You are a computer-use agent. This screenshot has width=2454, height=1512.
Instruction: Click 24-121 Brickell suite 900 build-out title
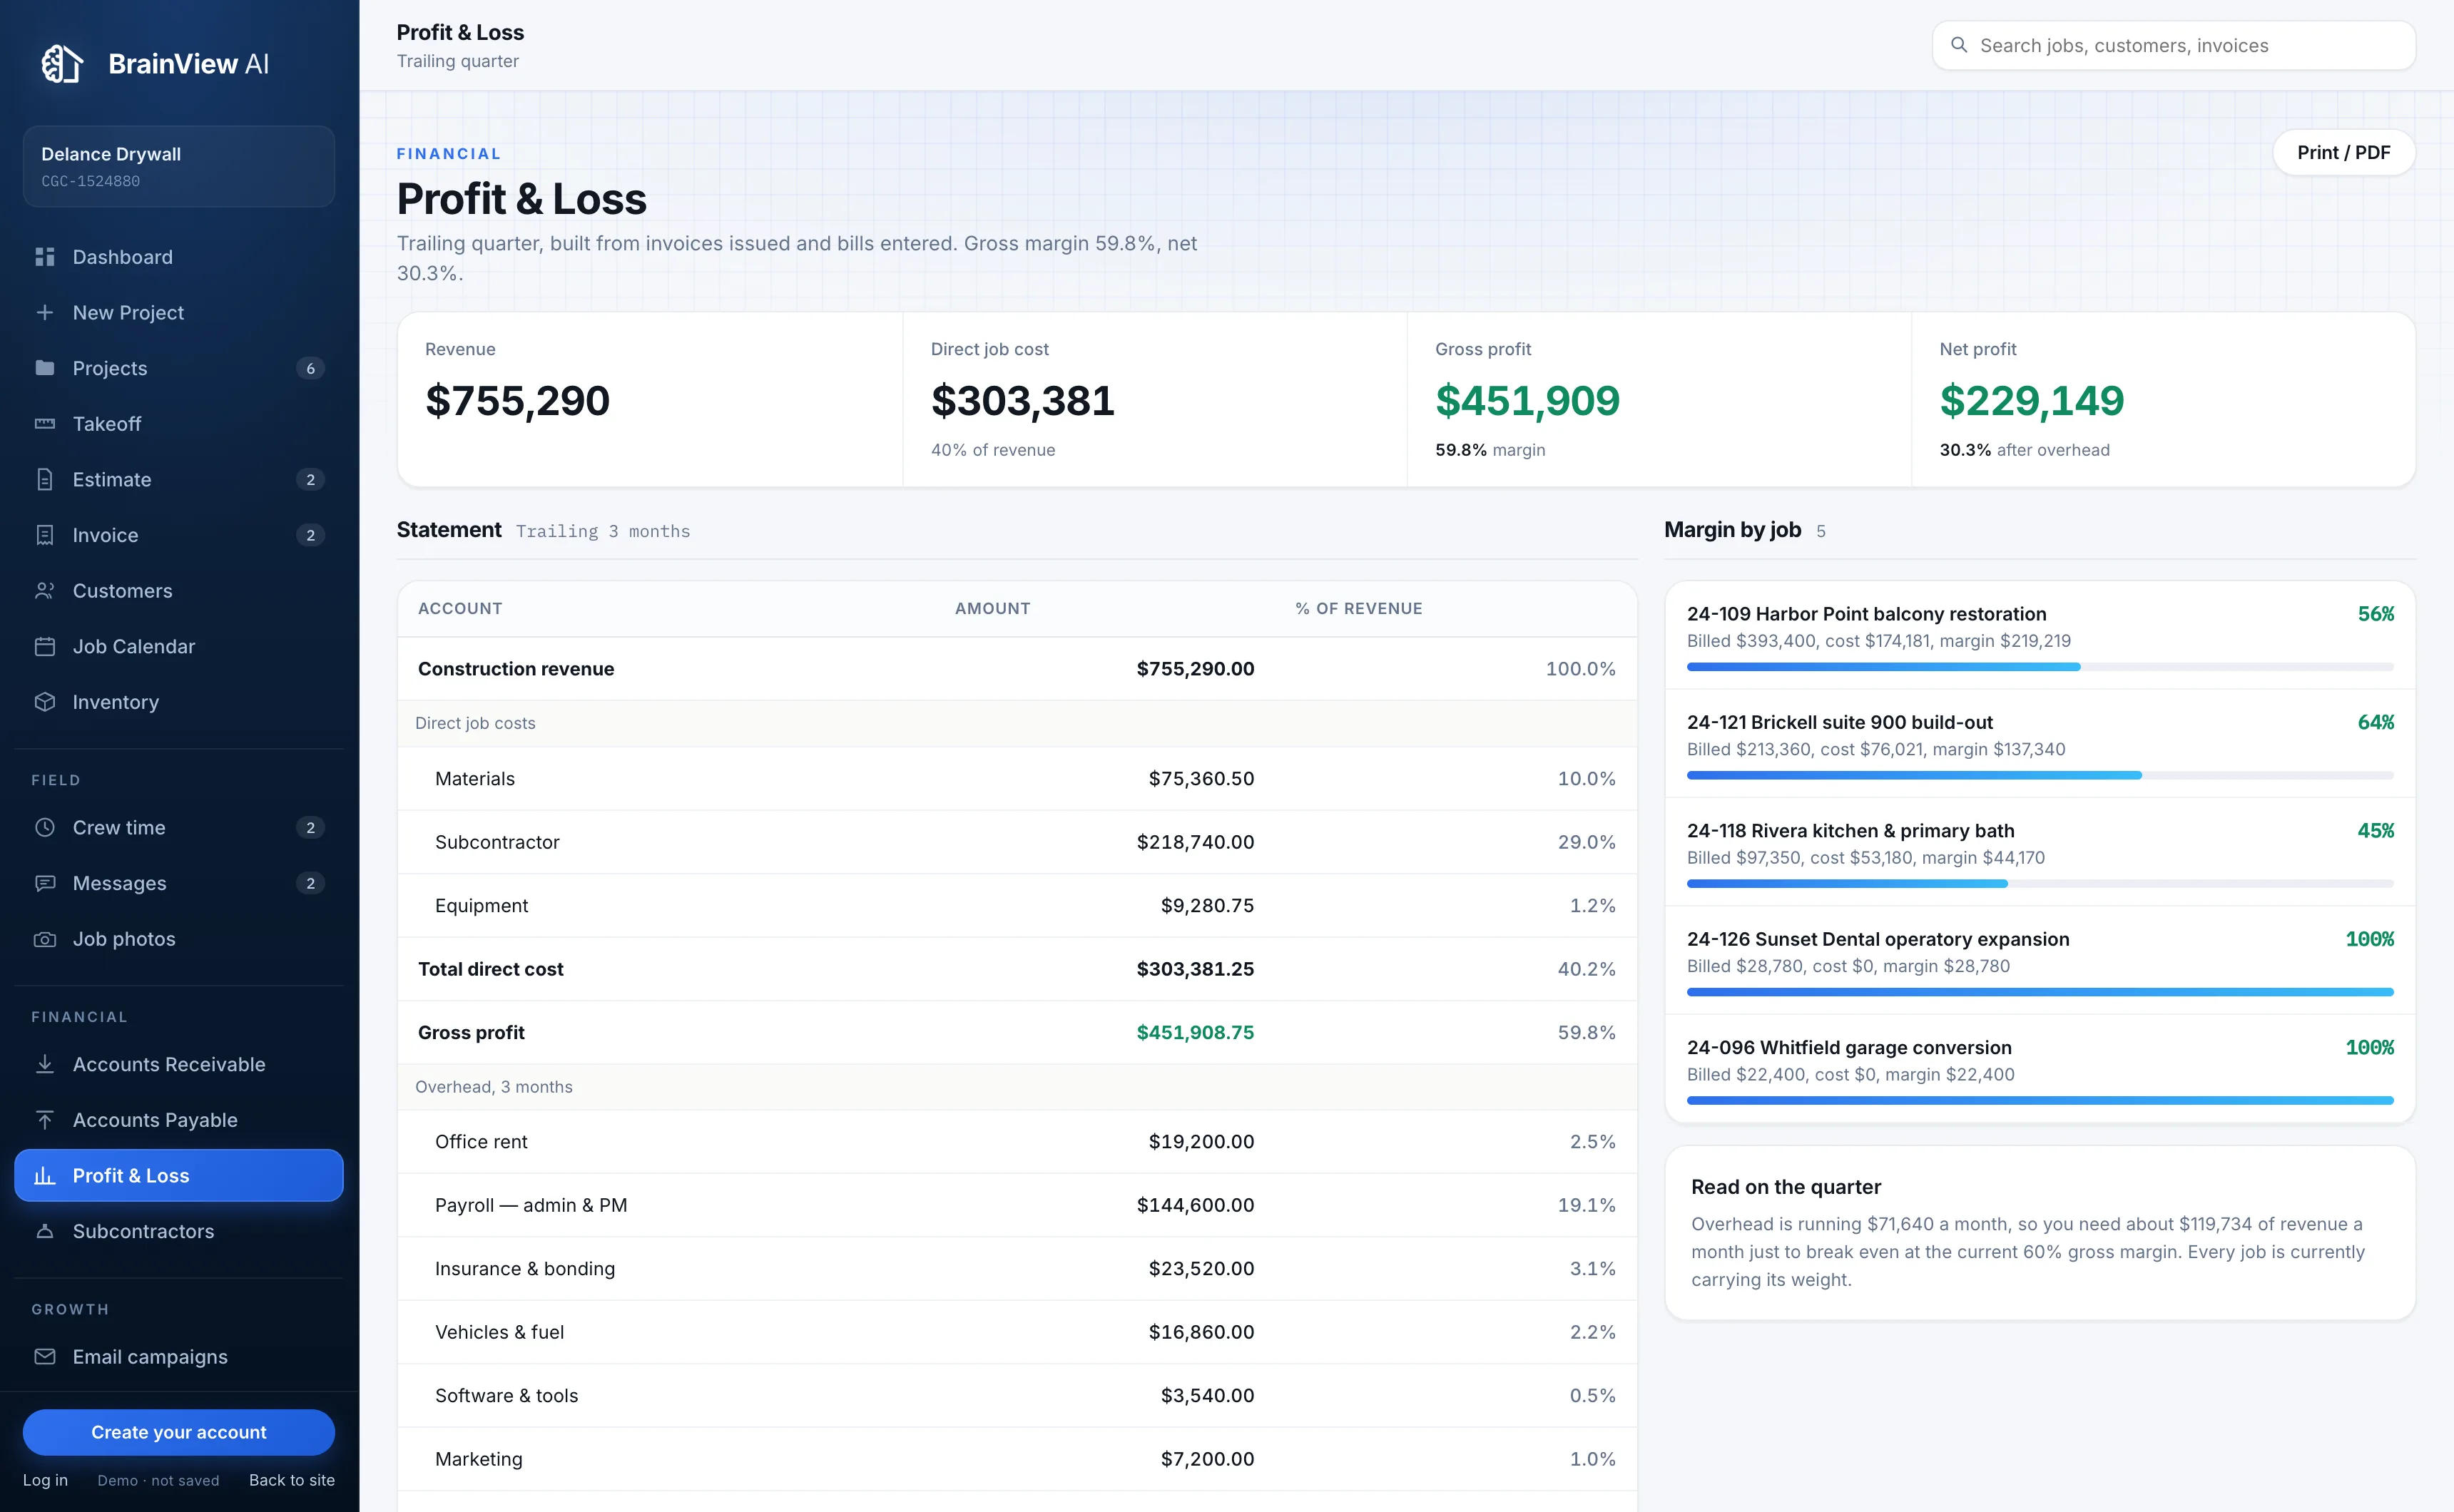click(1839, 722)
